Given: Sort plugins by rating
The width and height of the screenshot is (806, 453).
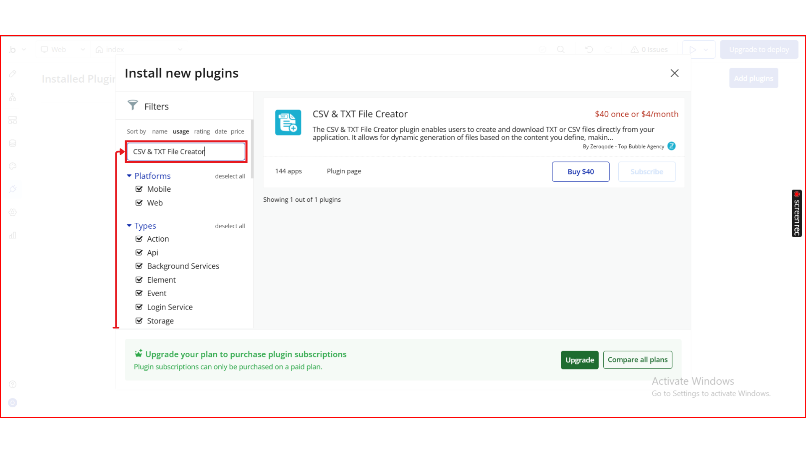Looking at the screenshot, I should click(201, 131).
